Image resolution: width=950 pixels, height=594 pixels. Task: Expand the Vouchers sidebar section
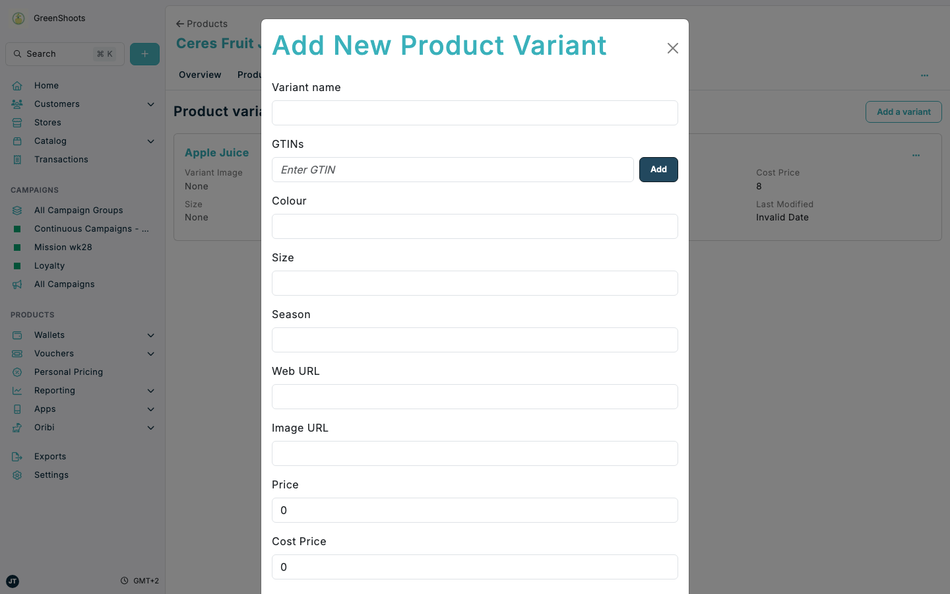[x=150, y=353]
